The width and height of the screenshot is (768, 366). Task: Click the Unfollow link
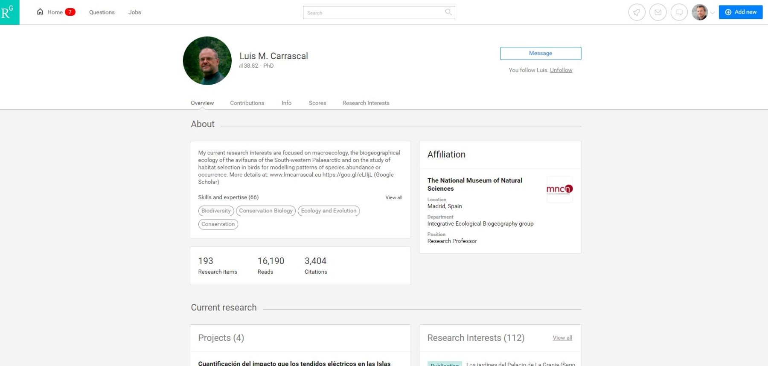[x=561, y=70]
